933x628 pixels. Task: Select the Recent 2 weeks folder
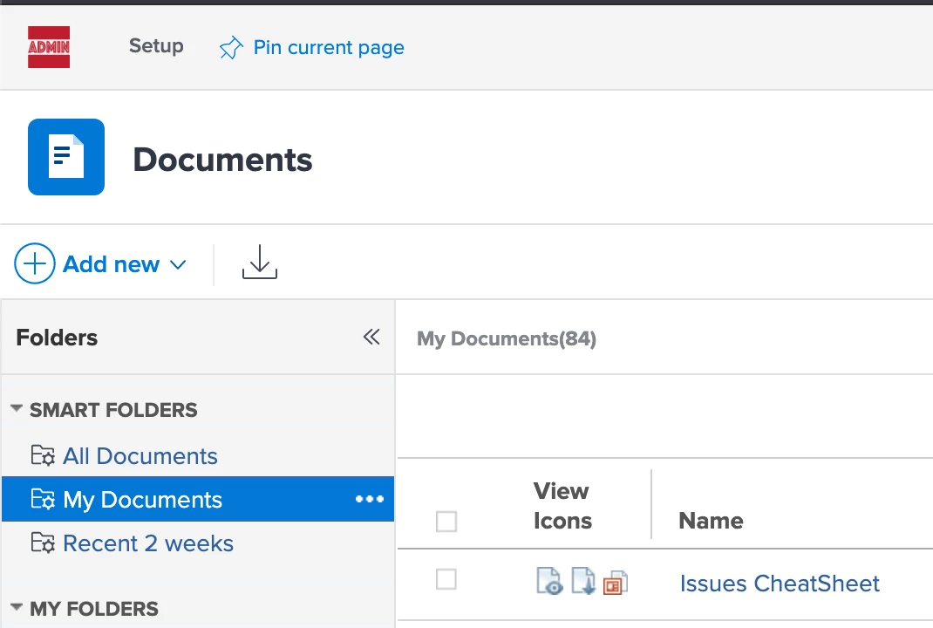(x=148, y=543)
